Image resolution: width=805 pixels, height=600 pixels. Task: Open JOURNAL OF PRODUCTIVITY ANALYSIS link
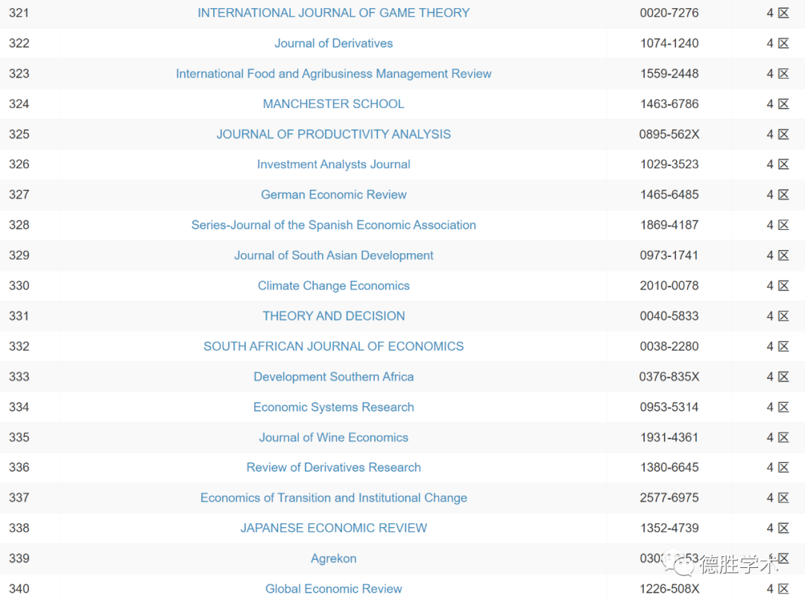pos(334,134)
